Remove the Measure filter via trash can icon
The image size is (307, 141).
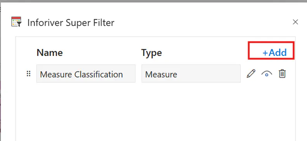pos(282,74)
